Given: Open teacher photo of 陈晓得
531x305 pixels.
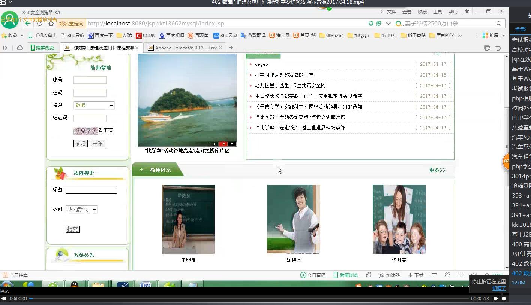Looking at the screenshot, I should coord(294,219).
